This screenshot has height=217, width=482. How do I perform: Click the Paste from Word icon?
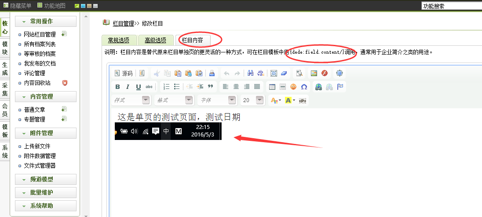[199, 73]
